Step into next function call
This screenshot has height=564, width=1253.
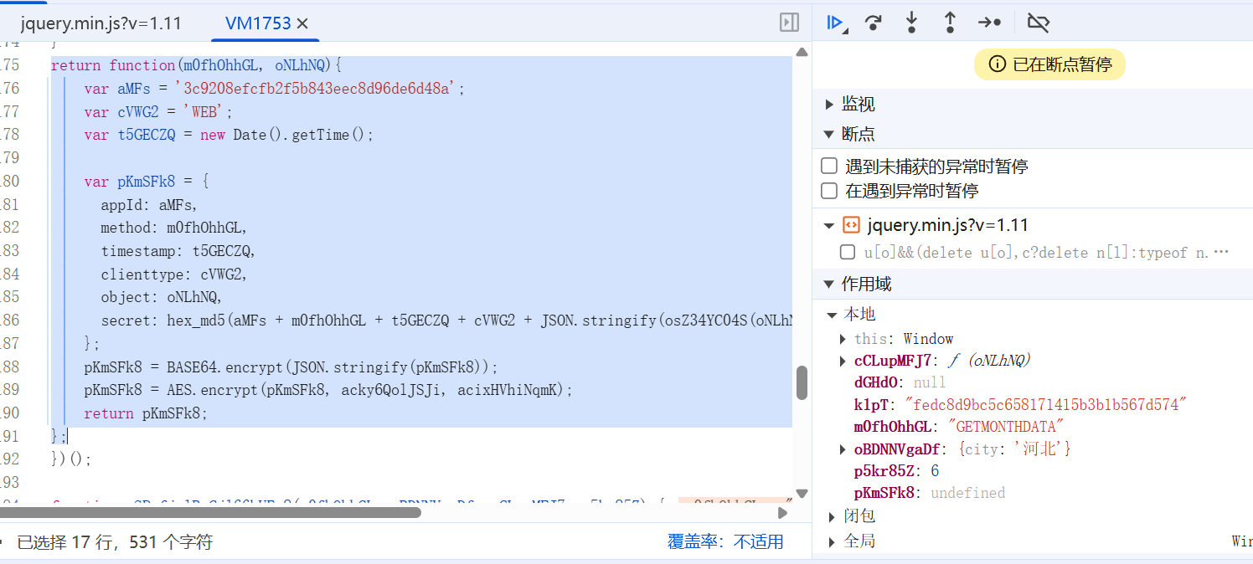click(911, 23)
